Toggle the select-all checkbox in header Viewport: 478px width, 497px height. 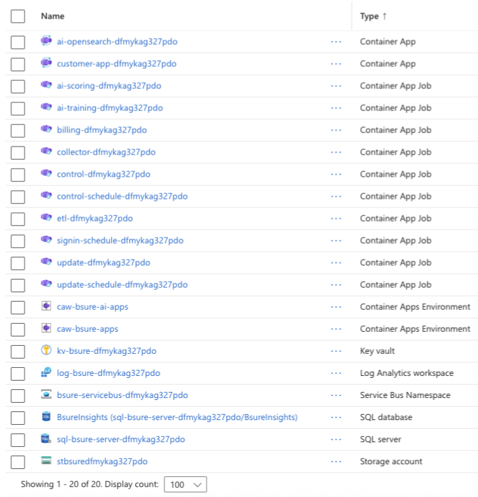(x=18, y=16)
